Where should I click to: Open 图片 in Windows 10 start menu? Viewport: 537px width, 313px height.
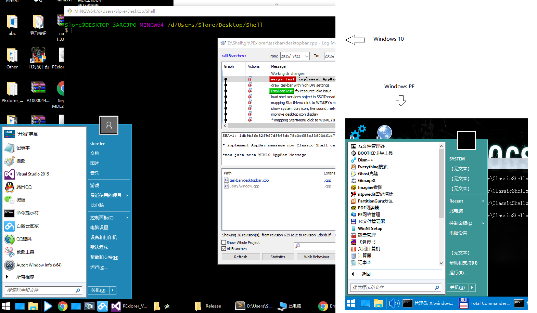95,164
